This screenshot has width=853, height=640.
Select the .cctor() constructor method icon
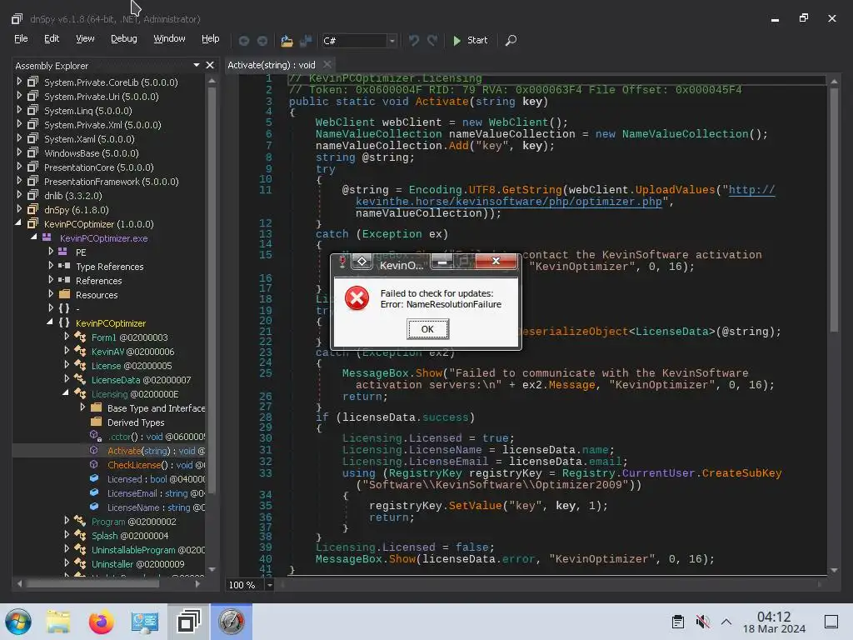95,436
